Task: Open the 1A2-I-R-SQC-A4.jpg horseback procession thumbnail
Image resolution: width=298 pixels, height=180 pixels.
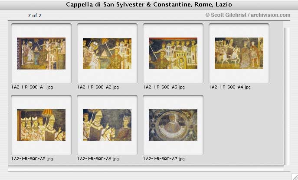Action: pos(239,54)
